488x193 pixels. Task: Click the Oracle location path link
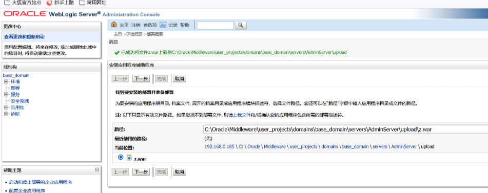click(x=253, y=146)
